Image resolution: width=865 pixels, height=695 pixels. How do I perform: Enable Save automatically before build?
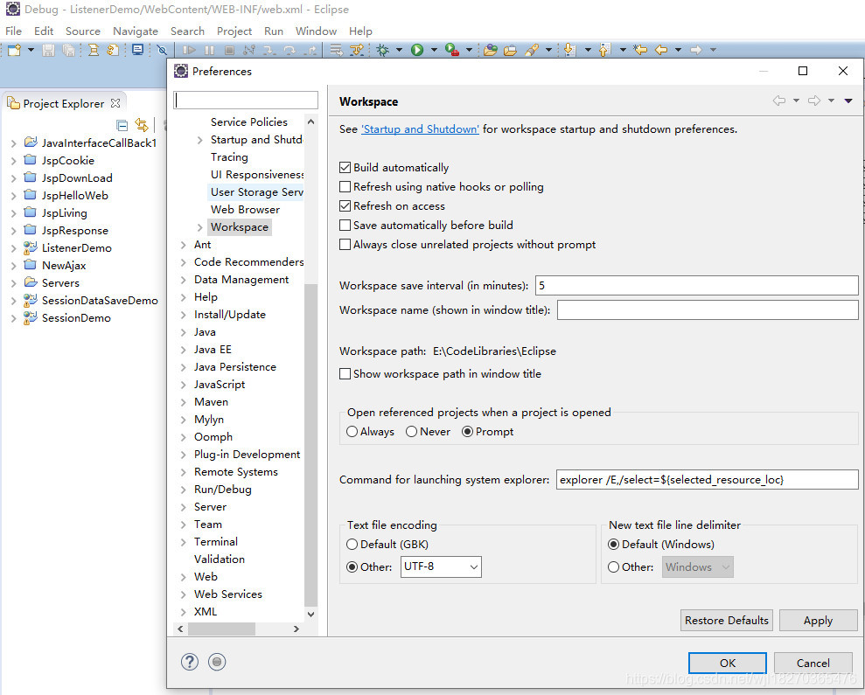pos(345,225)
